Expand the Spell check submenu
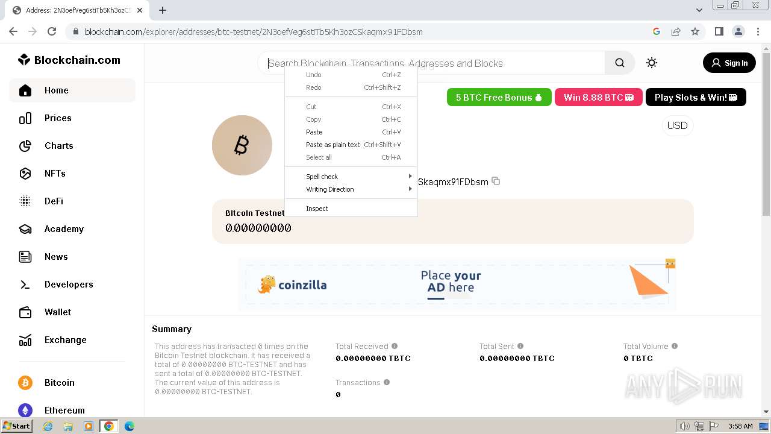Image resolution: width=771 pixels, height=434 pixels. pyautogui.click(x=351, y=177)
